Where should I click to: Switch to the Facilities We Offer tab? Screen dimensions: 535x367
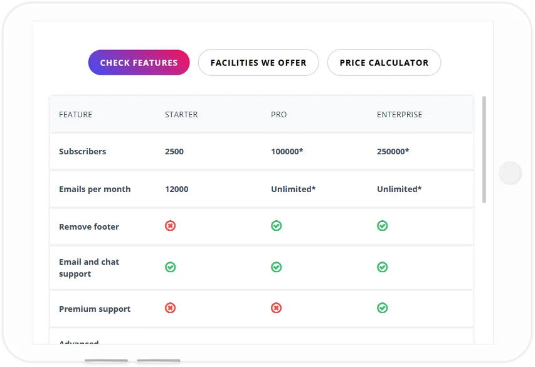(x=258, y=63)
